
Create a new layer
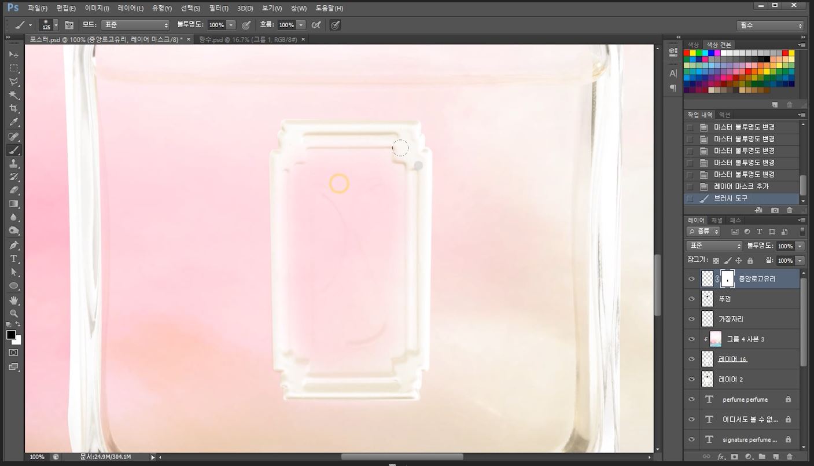coord(775,457)
